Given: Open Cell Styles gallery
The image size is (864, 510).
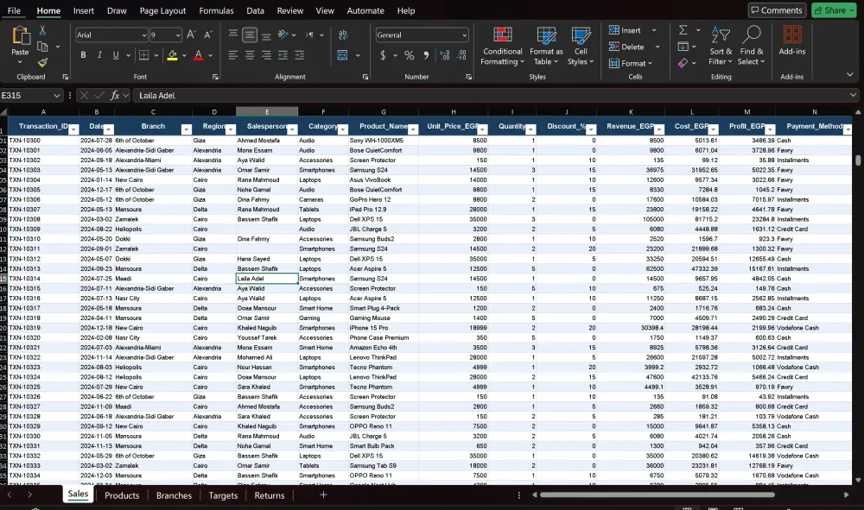Looking at the screenshot, I should coord(581,47).
